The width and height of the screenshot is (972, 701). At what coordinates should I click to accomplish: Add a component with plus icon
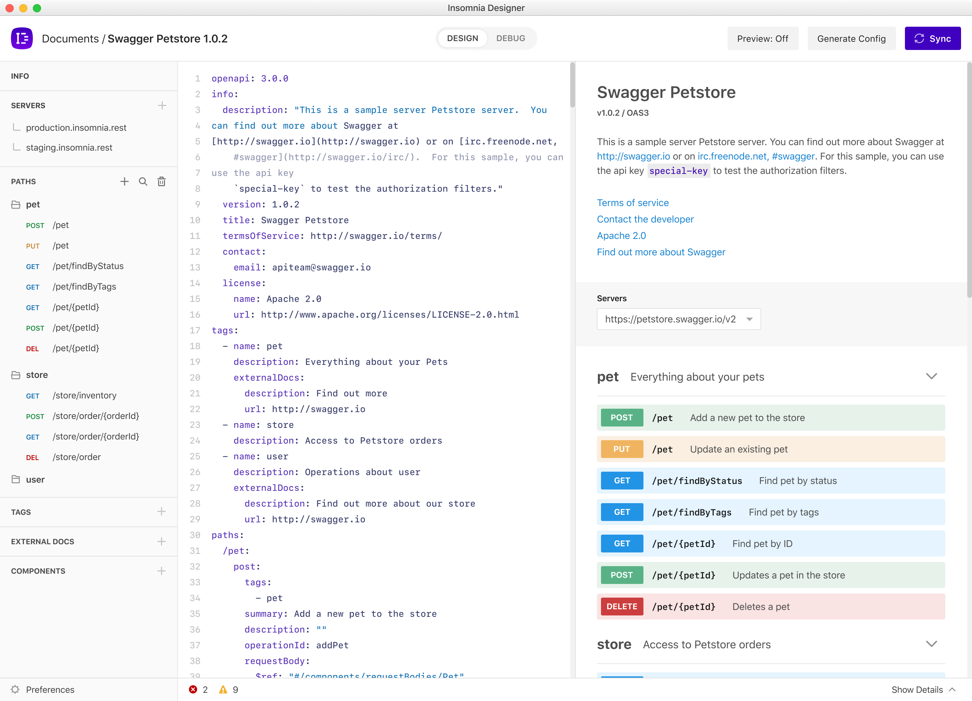[x=162, y=571]
